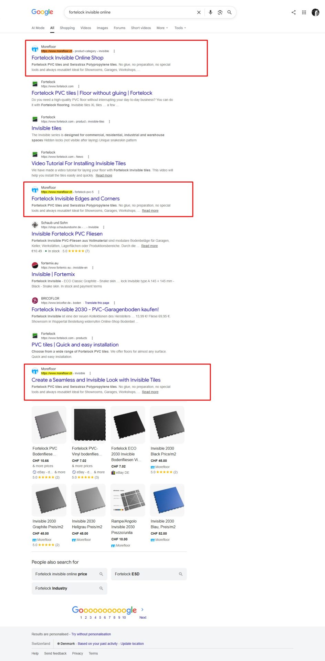Go to results page 10
The width and height of the screenshot is (325, 661).
[x=124, y=618]
